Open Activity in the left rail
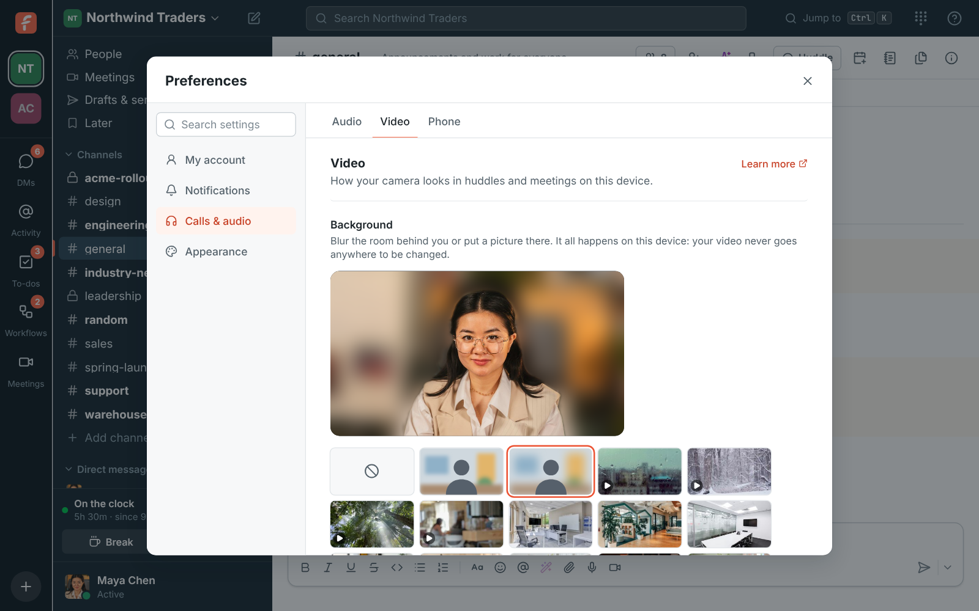Image resolution: width=979 pixels, height=611 pixels. (x=26, y=219)
